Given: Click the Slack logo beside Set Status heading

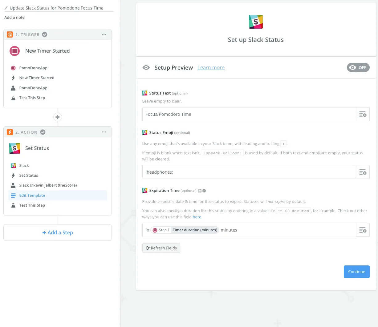Looking at the screenshot, I should (14, 148).
